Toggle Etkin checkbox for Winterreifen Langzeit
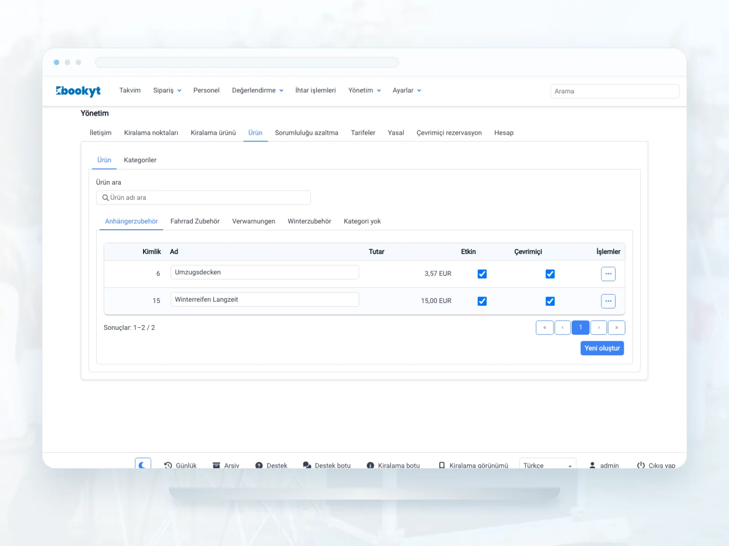The width and height of the screenshot is (729, 546). [x=482, y=301]
